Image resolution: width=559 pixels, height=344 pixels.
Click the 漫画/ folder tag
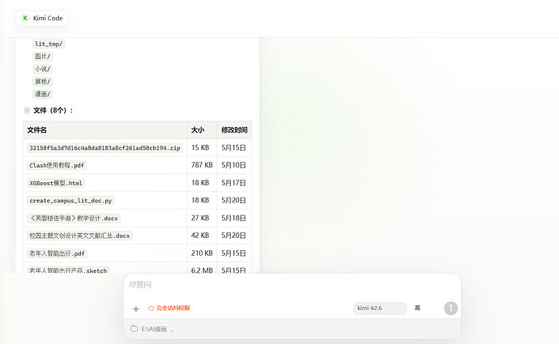[42, 94]
